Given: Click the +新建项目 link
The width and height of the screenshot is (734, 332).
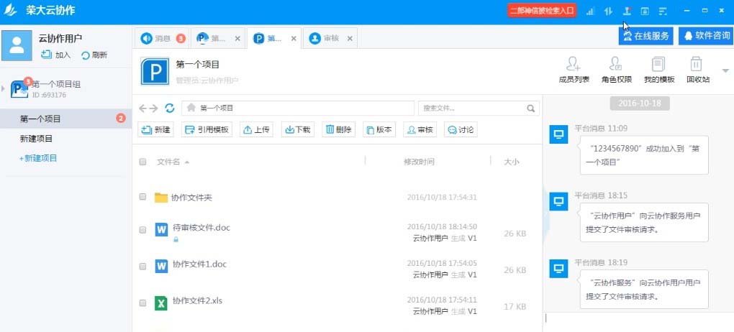Looking at the screenshot, I should click(x=38, y=158).
